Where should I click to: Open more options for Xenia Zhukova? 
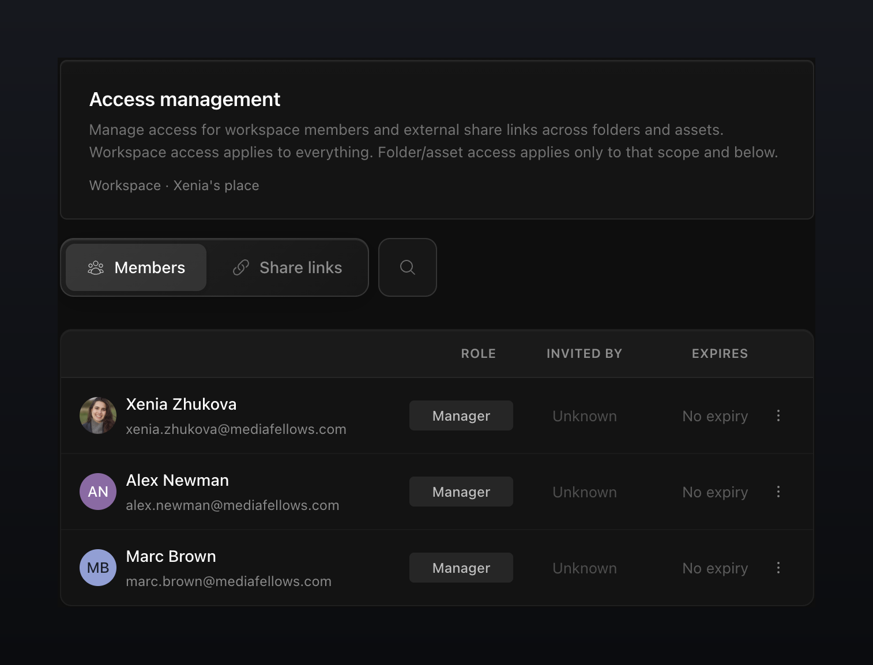(778, 415)
